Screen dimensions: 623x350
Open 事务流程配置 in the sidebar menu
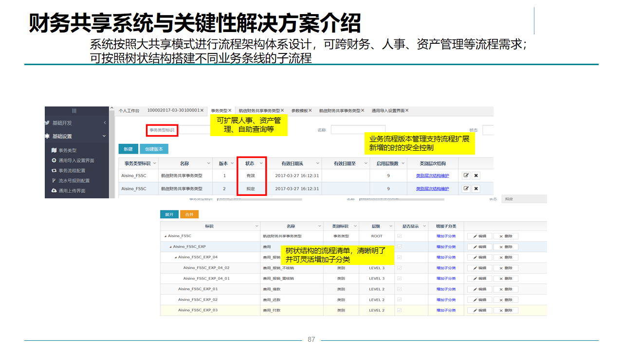coord(72,171)
